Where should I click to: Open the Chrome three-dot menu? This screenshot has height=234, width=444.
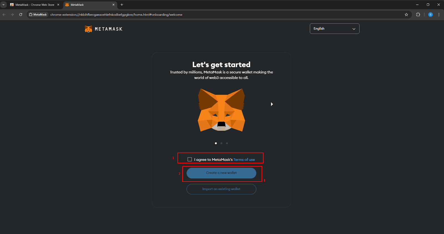[439, 15]
